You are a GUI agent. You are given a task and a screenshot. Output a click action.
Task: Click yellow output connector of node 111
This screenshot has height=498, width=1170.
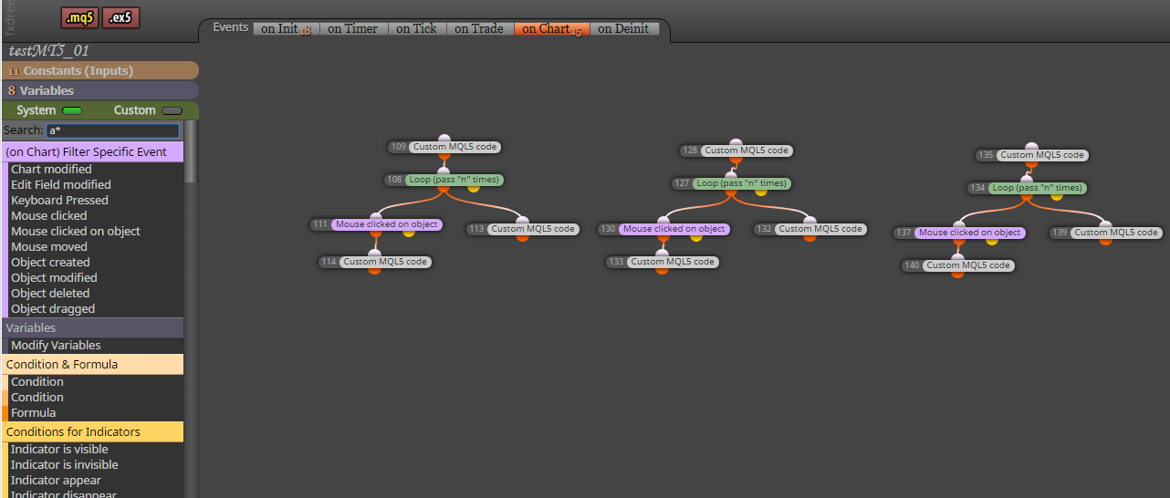[408, 233]
